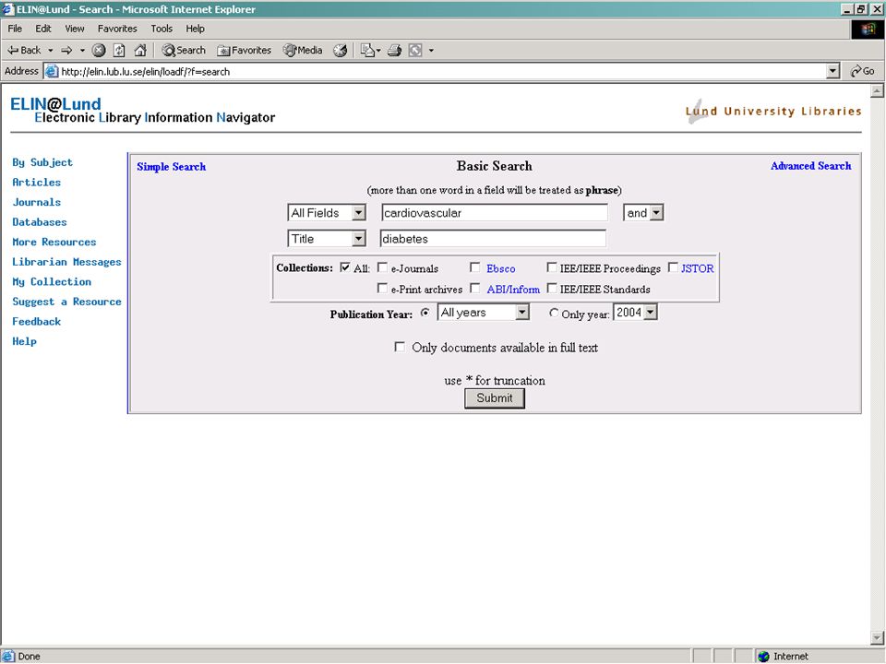Open the By Subject sidebar link
The height and width of the screenshot is (664, 886).
(x=42, y=162)
